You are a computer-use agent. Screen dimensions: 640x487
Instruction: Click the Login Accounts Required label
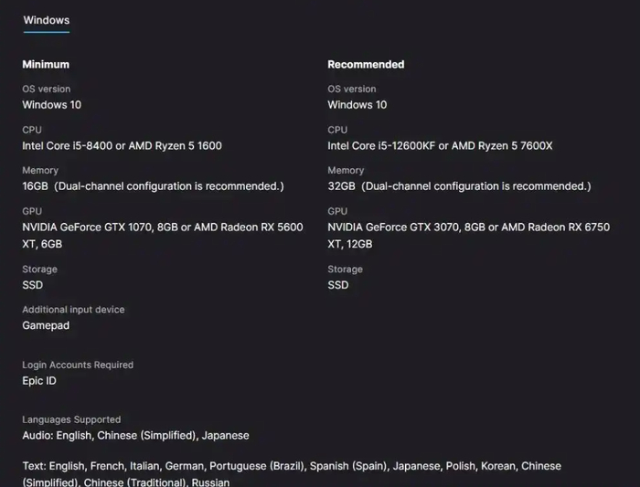coord(78,365)
